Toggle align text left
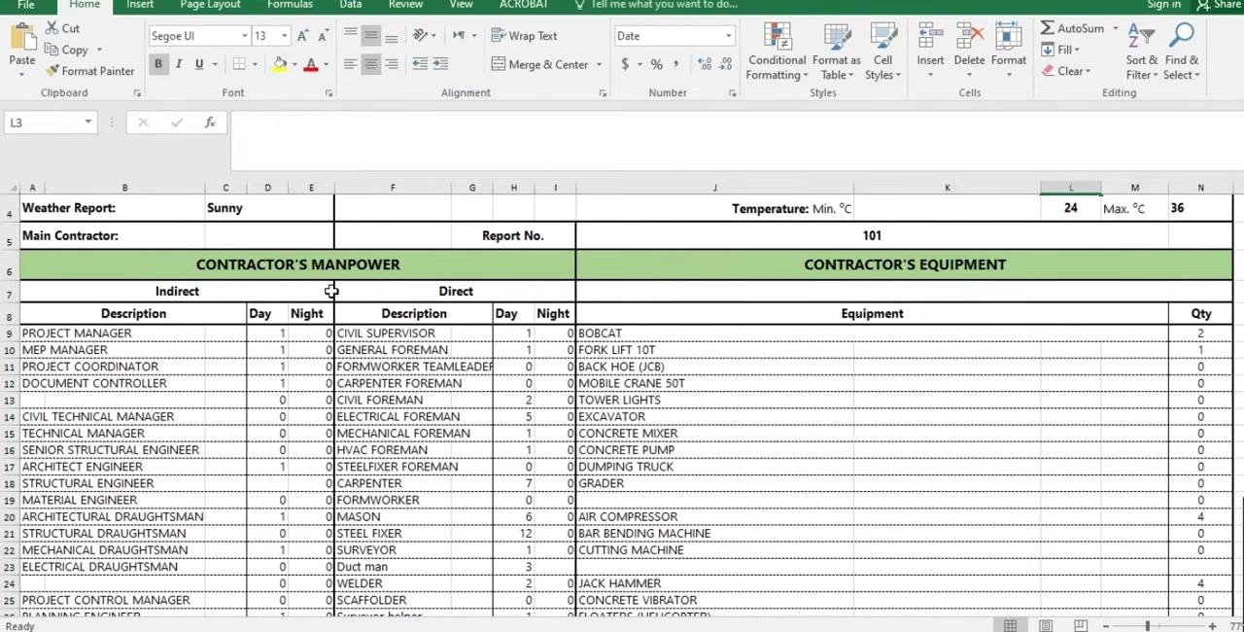 click(x=350, y=64)
